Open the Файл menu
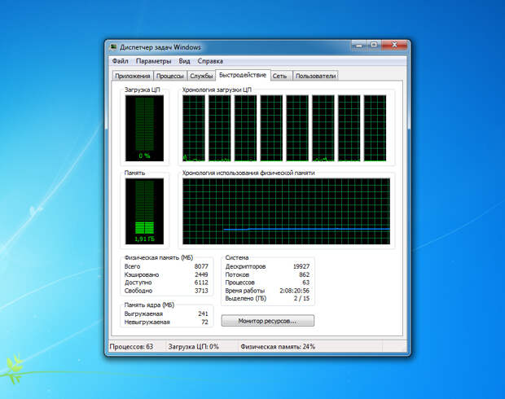 point(120,61)
